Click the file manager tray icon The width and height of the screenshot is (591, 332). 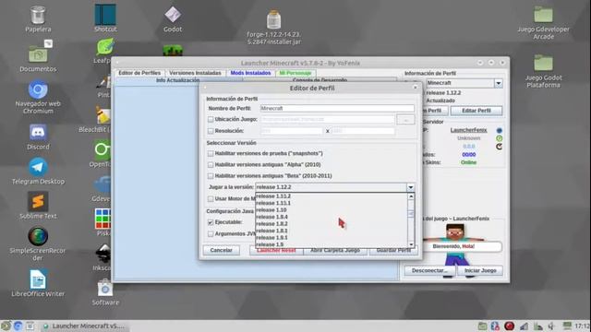tap(482, 326)
